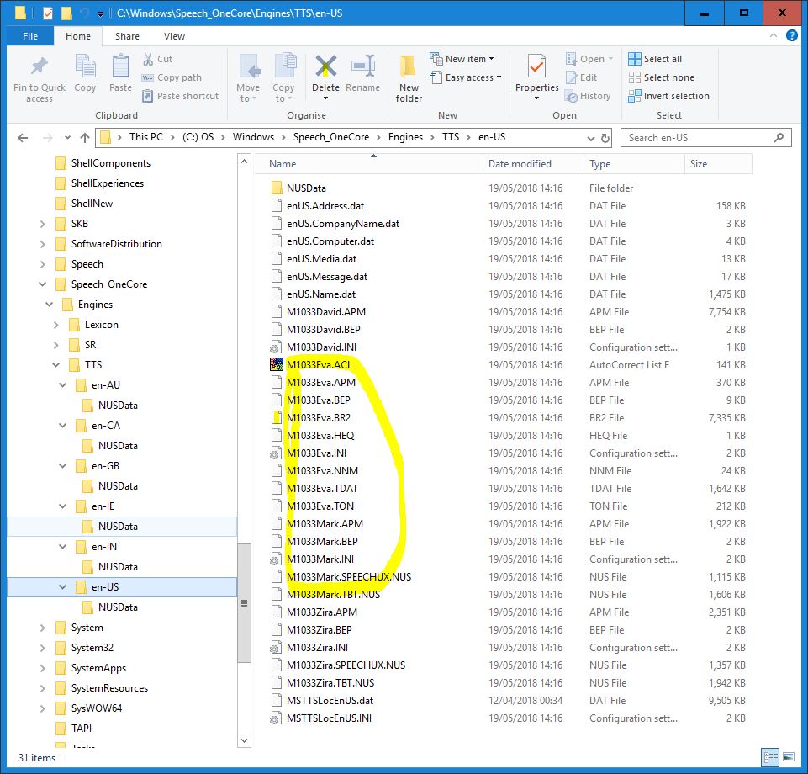Switch to the Share ribbon tab
Screen dimensions: 808x774
[x=127, y=36]
